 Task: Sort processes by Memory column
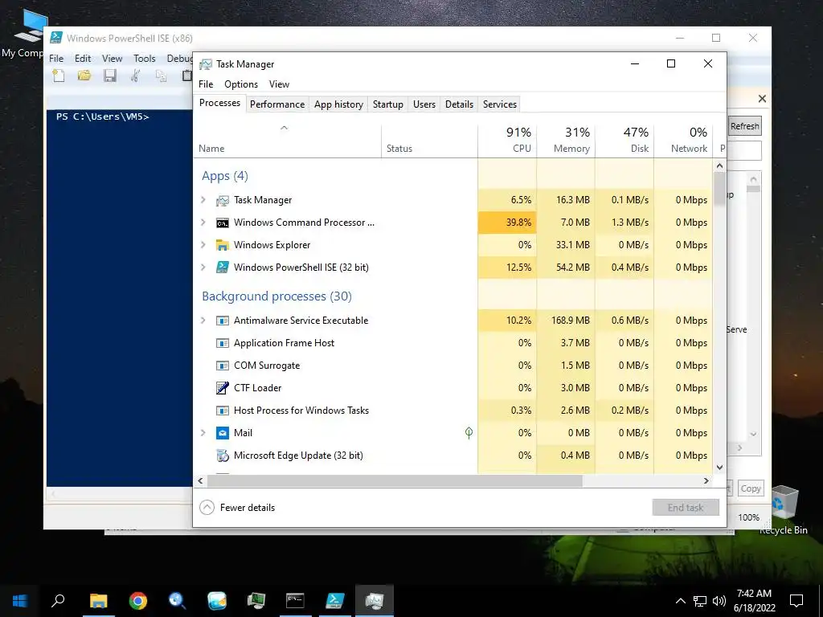click(566, 140)
